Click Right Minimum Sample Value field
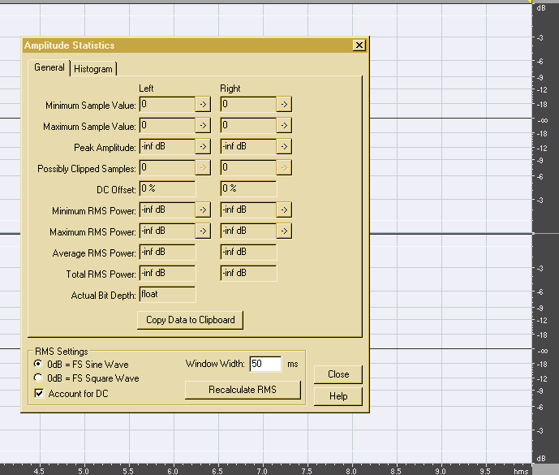This screenshot has height=475, width=559. (x=248, y=104)
